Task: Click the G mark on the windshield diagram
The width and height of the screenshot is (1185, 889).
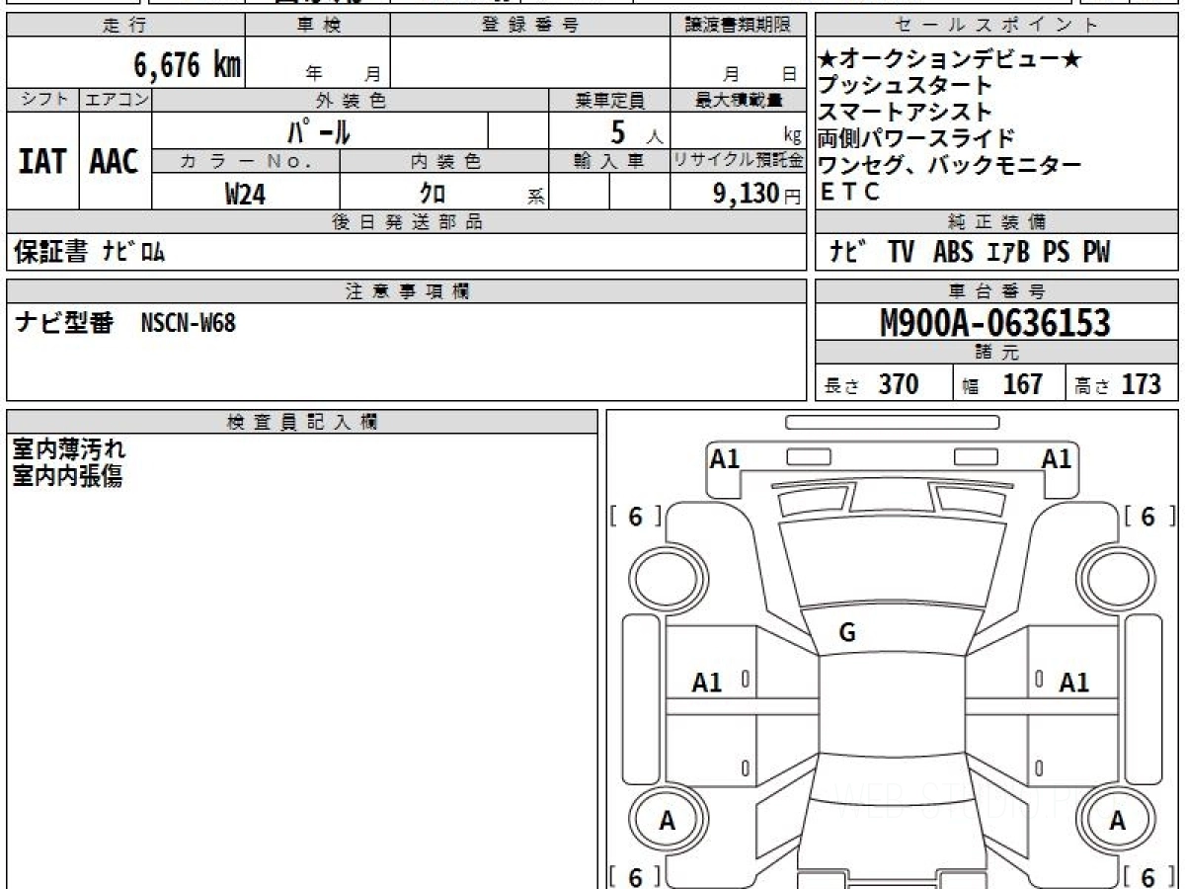Action: pyautogui.click(x=846, y=634)
